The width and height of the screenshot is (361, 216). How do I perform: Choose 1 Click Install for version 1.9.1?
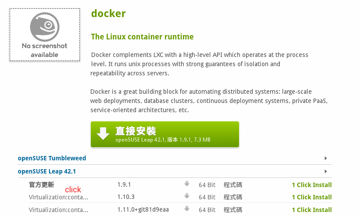[x=312, y=185]
